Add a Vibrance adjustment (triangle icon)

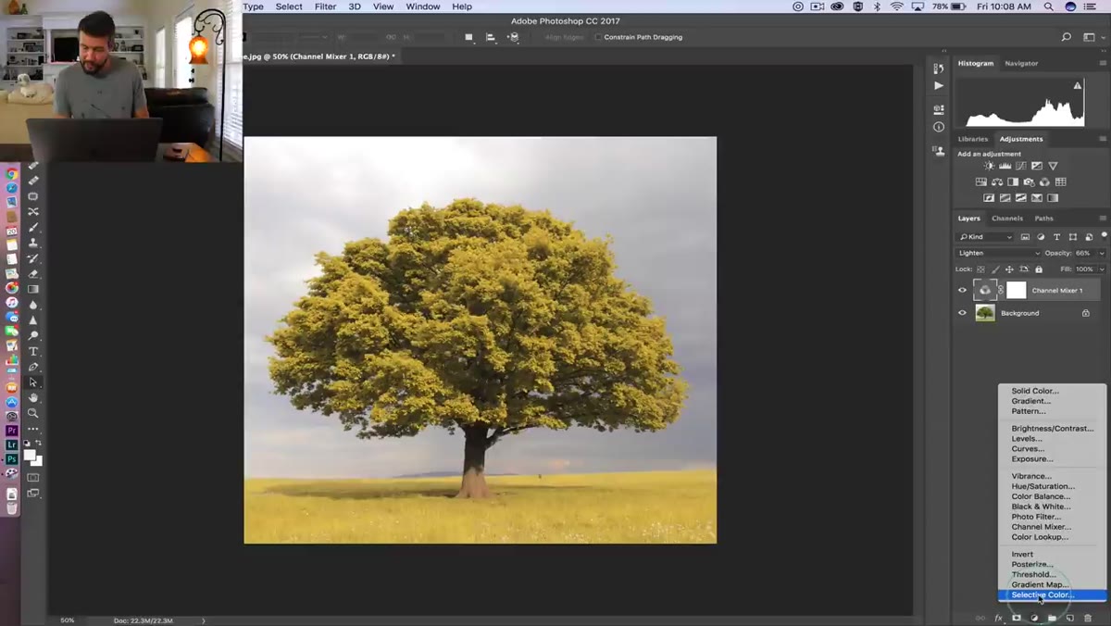coord(1053,166)
